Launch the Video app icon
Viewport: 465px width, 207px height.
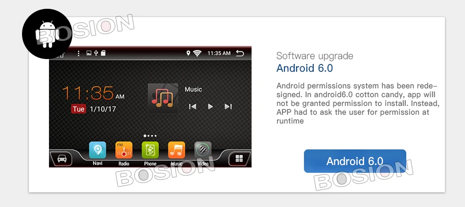[203, 150]
